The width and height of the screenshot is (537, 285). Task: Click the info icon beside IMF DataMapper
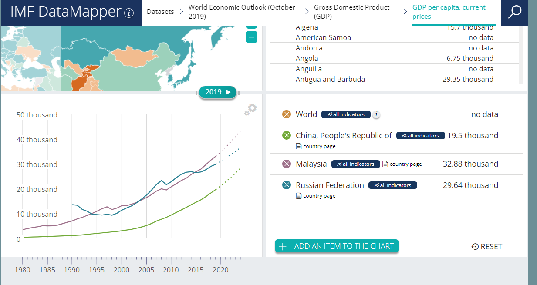click(x=129, y=13)
